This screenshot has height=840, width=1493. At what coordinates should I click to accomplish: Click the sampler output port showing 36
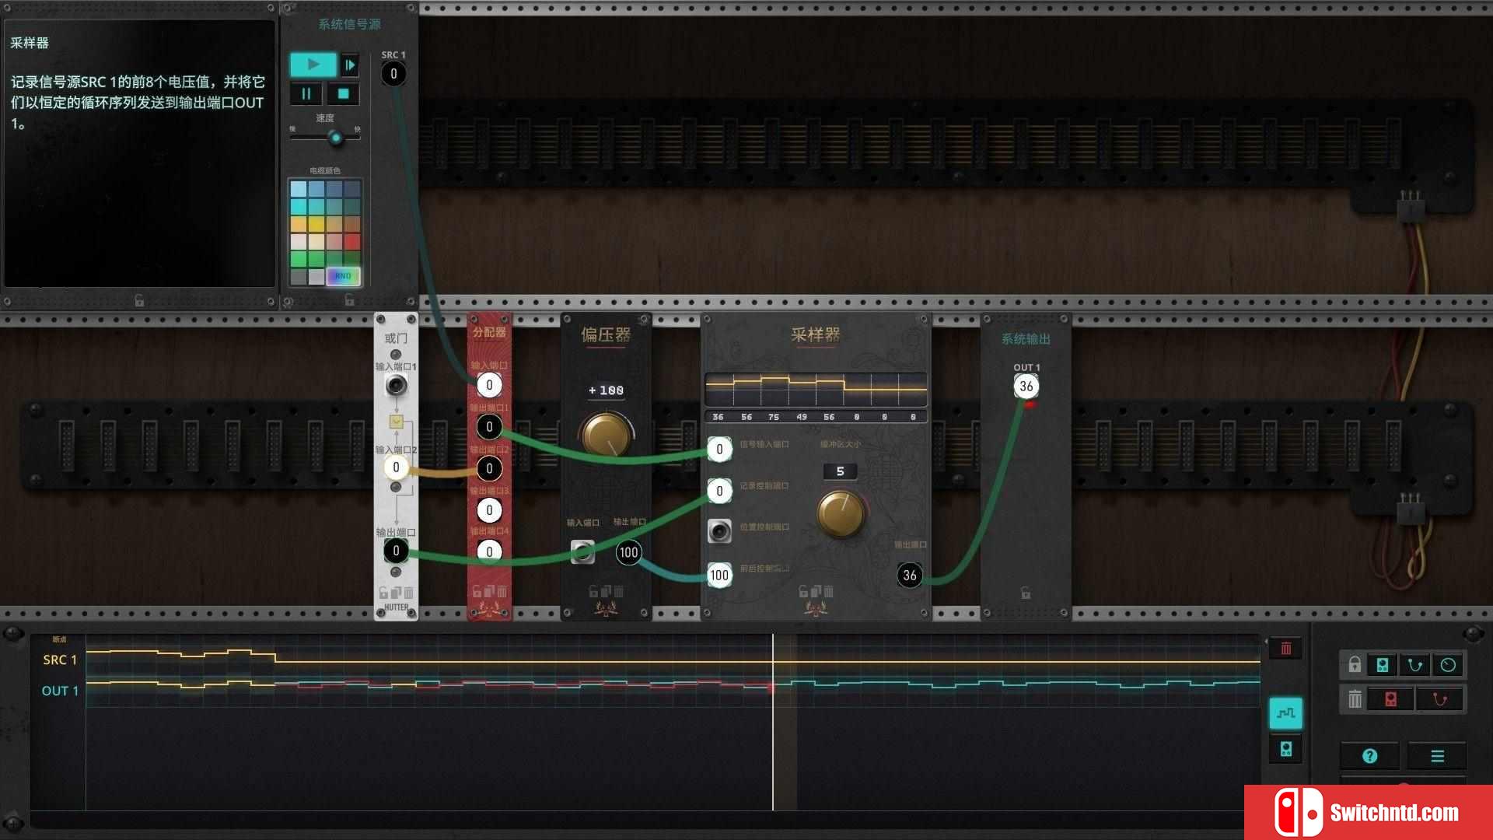910,576
